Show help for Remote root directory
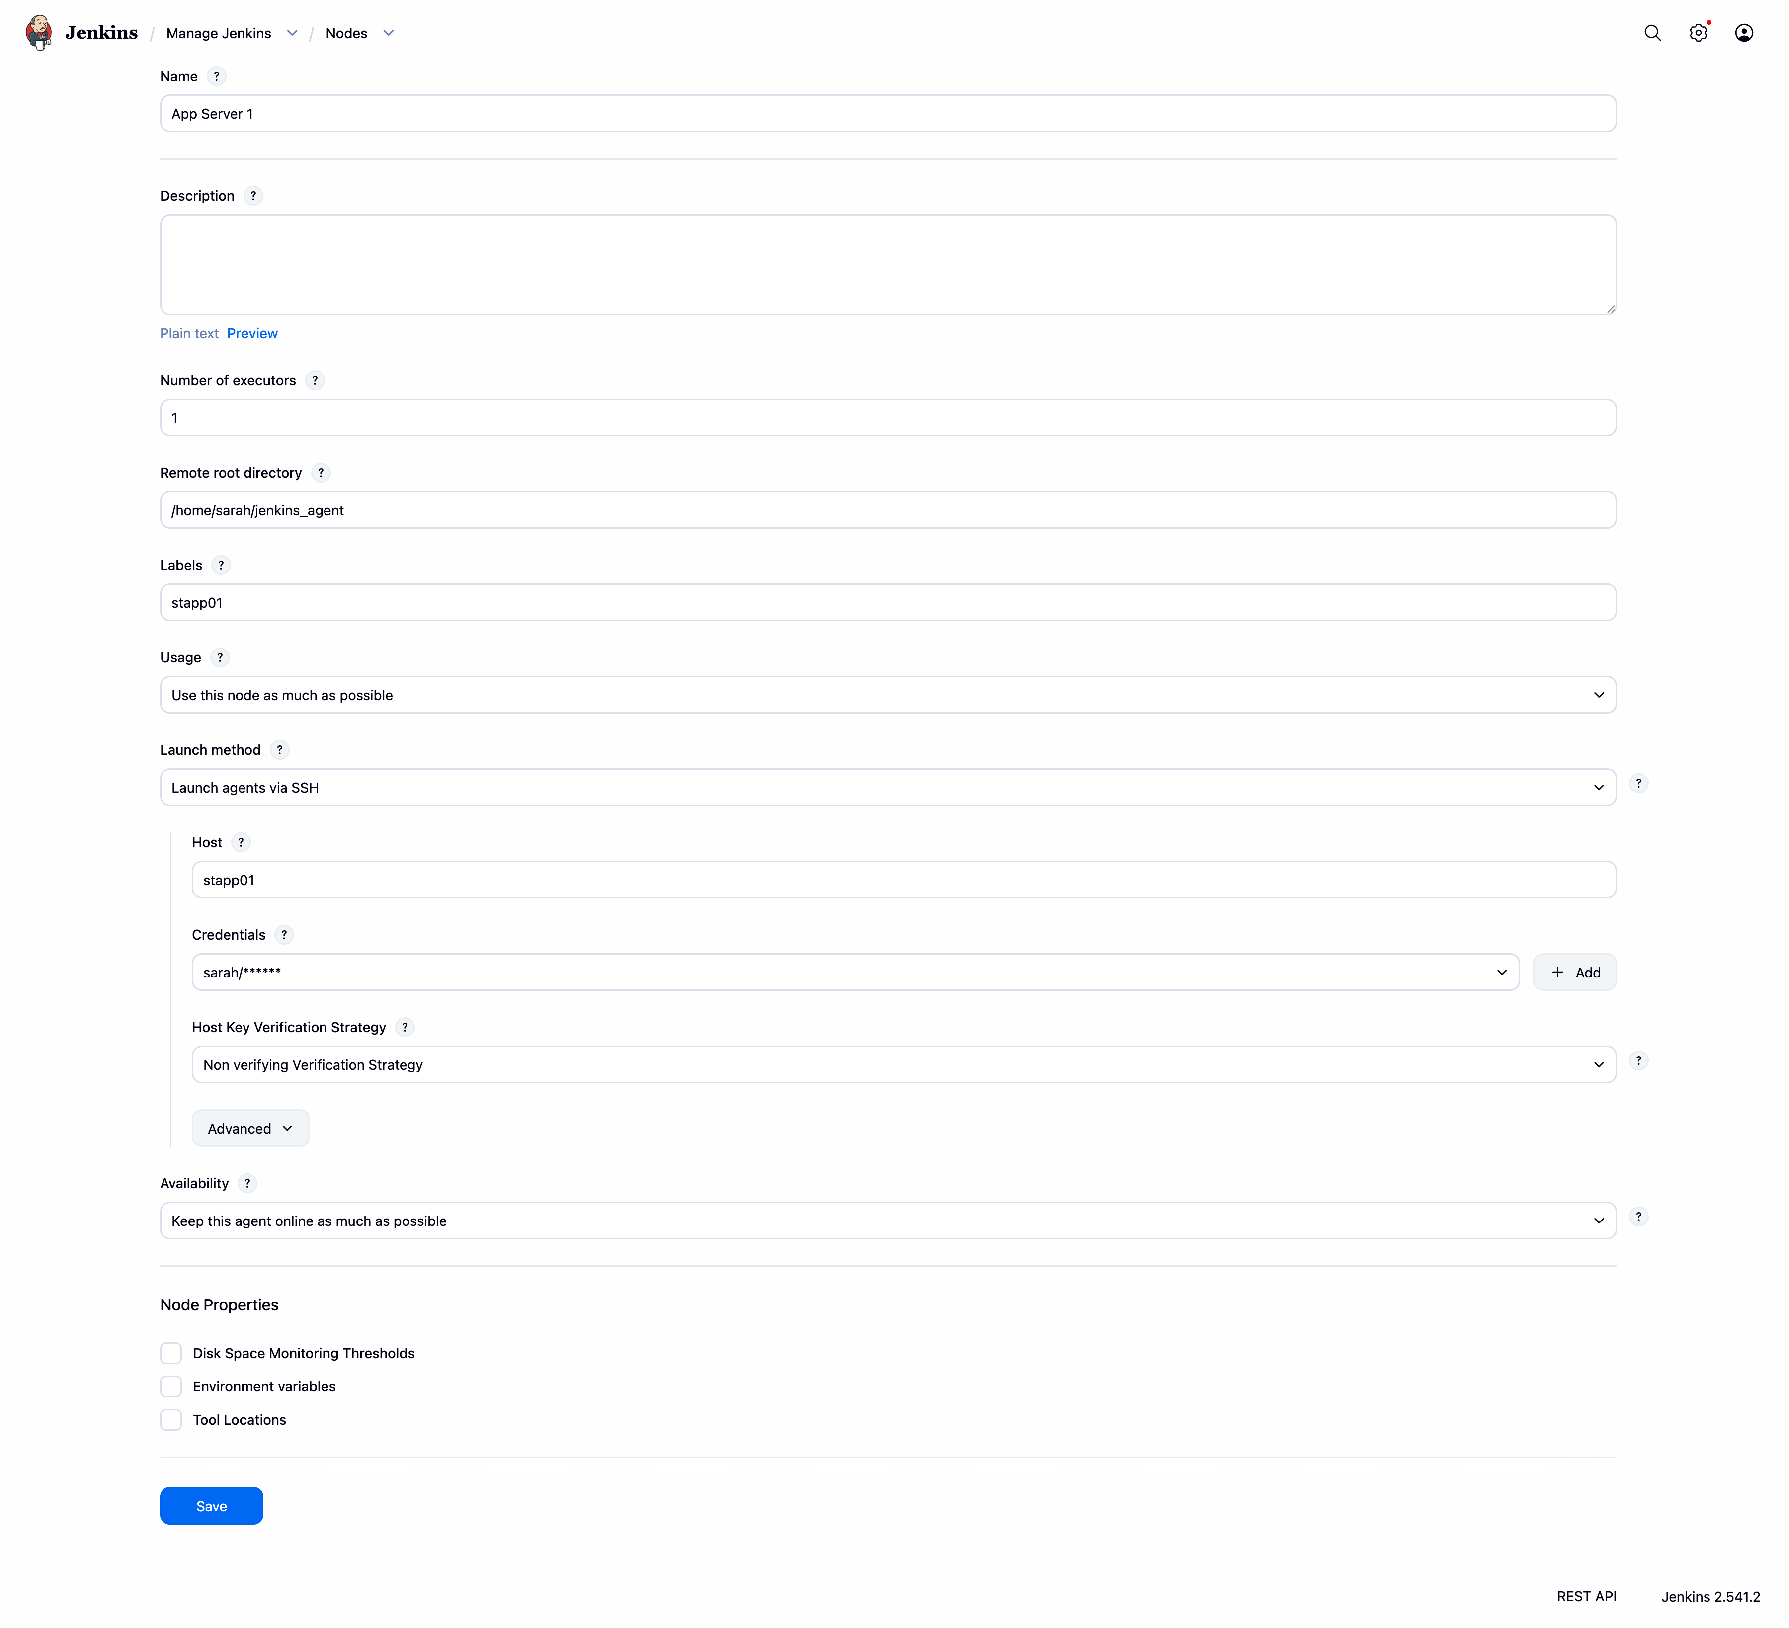This screenshot has height=1628, width=1789. coord(321,473)
